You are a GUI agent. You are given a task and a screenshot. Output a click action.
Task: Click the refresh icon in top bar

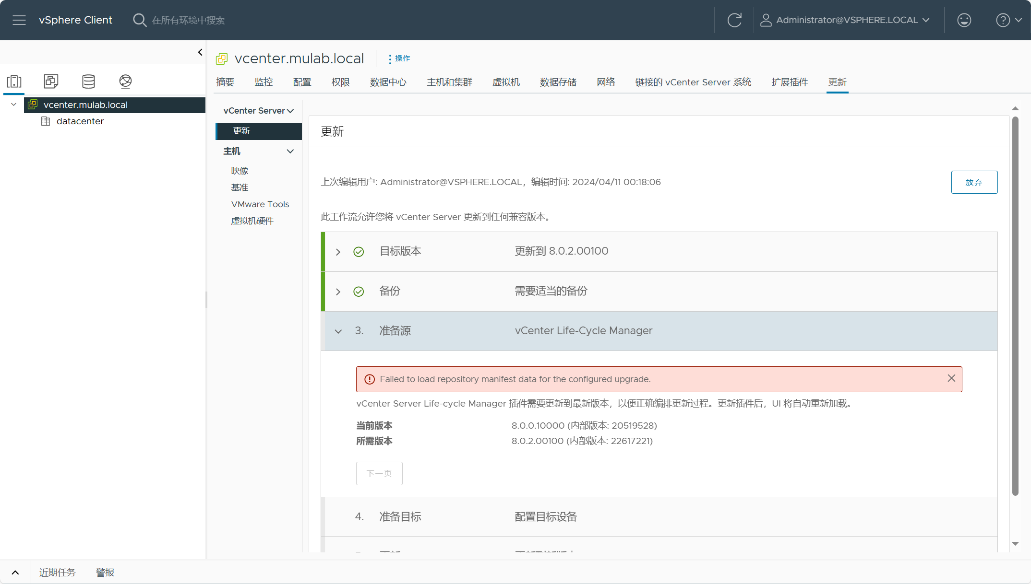tap(734, 20)
